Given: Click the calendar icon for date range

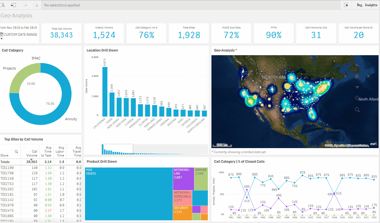Looking at the screenshot, I should coord(2,35).
